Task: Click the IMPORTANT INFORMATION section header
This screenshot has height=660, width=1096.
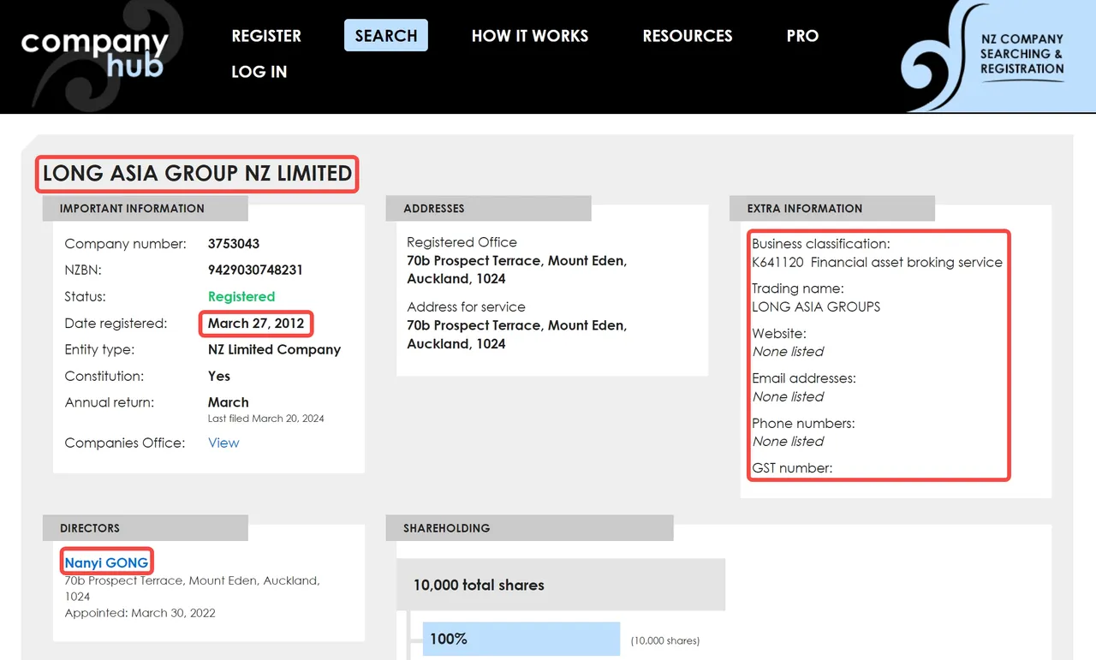Action: 146,208
